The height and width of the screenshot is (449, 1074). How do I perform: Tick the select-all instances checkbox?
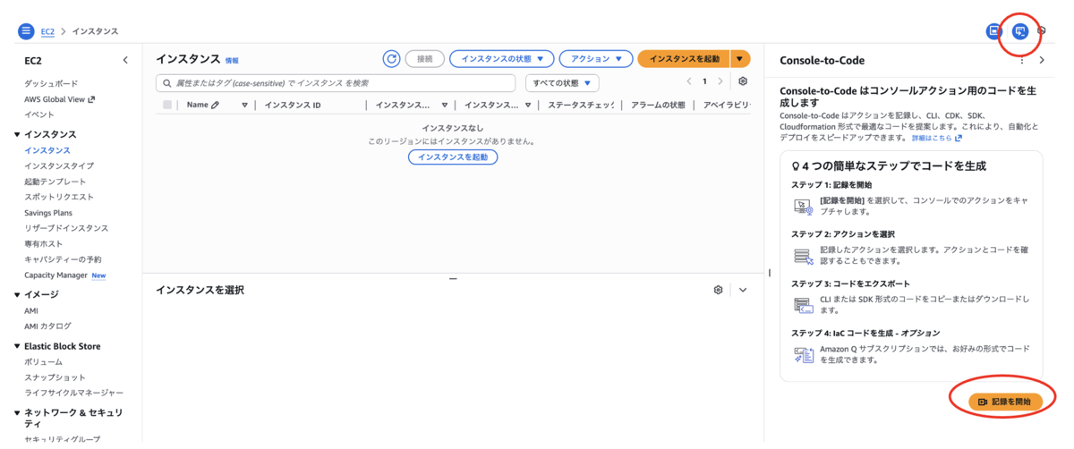(x=167, y=105)
